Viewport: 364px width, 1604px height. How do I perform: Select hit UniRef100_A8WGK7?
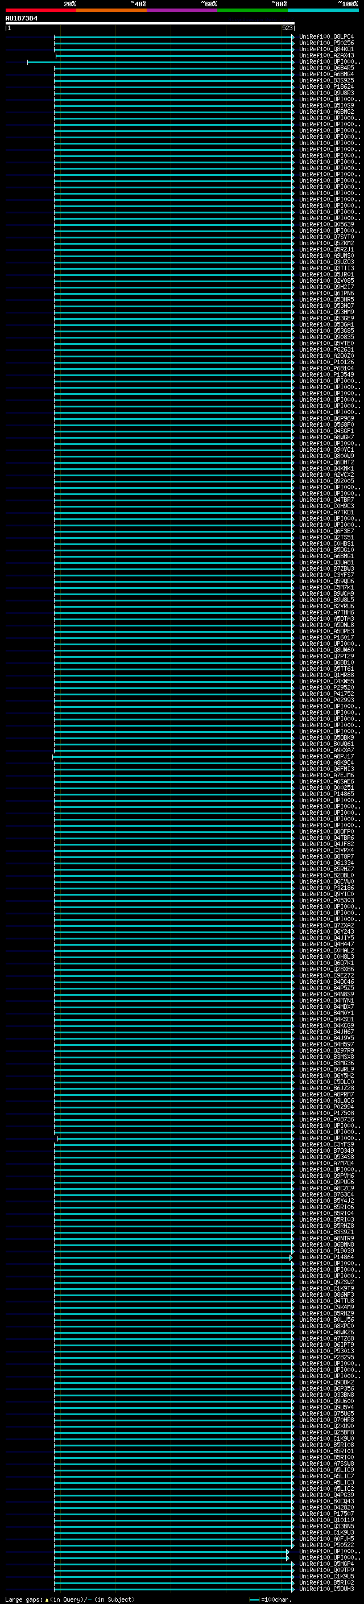326,437
